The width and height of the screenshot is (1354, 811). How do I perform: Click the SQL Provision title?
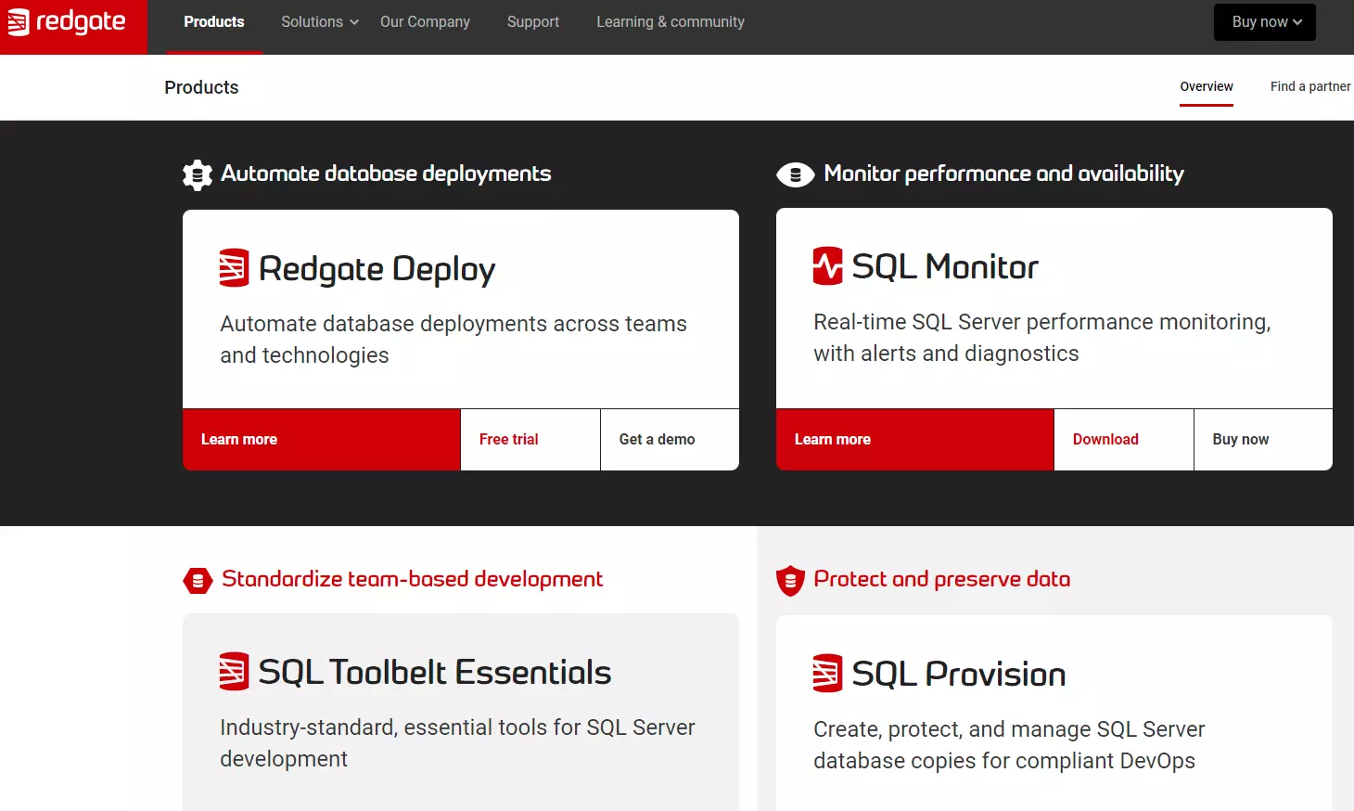[x=959, y=675]
